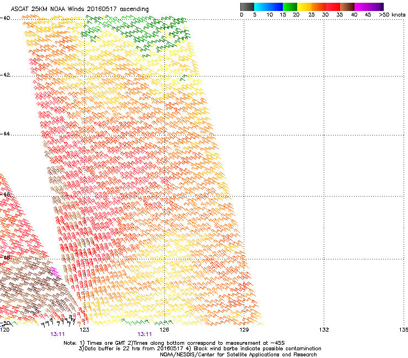Click the longitude label '126'
The image size is (408, 358).
click(x=164, y=330)
